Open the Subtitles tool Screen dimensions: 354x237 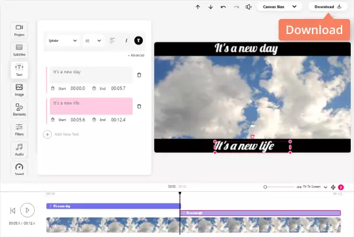(x=19, y=50)
